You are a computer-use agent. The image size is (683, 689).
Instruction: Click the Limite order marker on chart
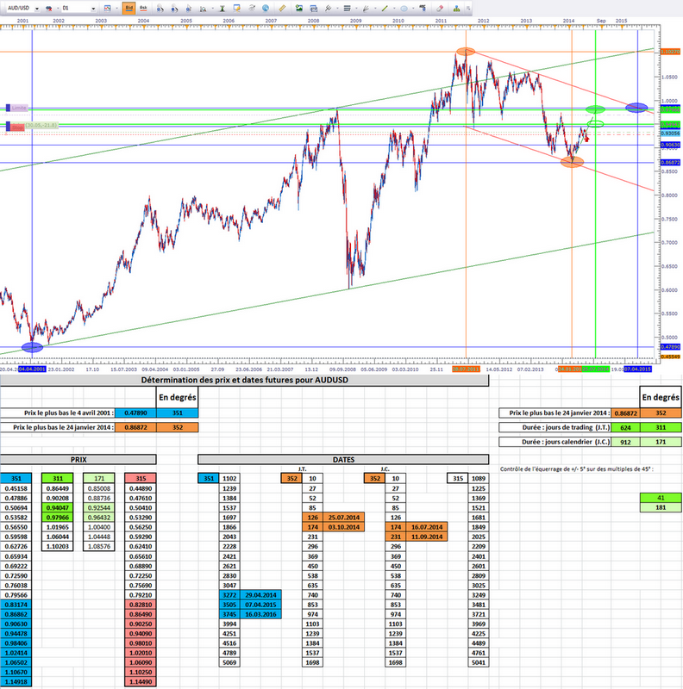point(16,108)
